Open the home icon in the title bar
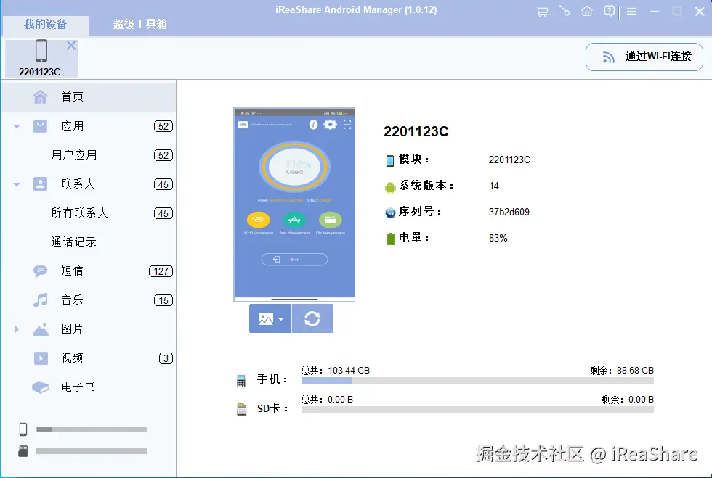The height and width of the screenshot is (478, 712). pyautogui.click(x=587, y=12)
